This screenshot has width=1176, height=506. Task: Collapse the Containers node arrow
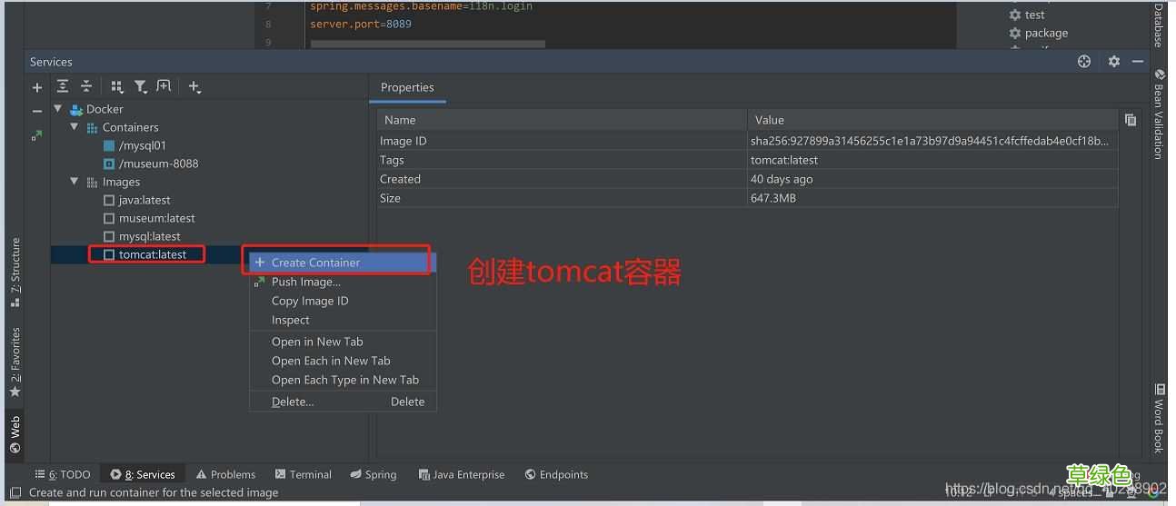click(75, 127)
